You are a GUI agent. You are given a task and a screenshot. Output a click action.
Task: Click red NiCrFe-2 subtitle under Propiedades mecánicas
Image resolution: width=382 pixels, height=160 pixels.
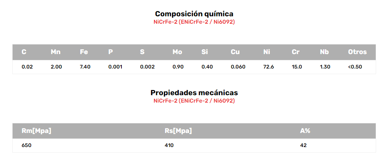coord(194,101)
